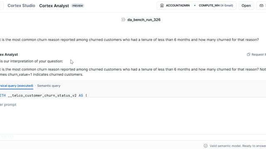Screen dimensions: 266x149
Task: Click the user question text about churn reason
Action: 129,40
